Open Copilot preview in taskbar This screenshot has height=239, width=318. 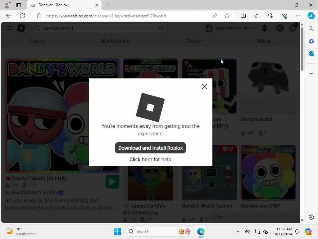pos(308,232)
